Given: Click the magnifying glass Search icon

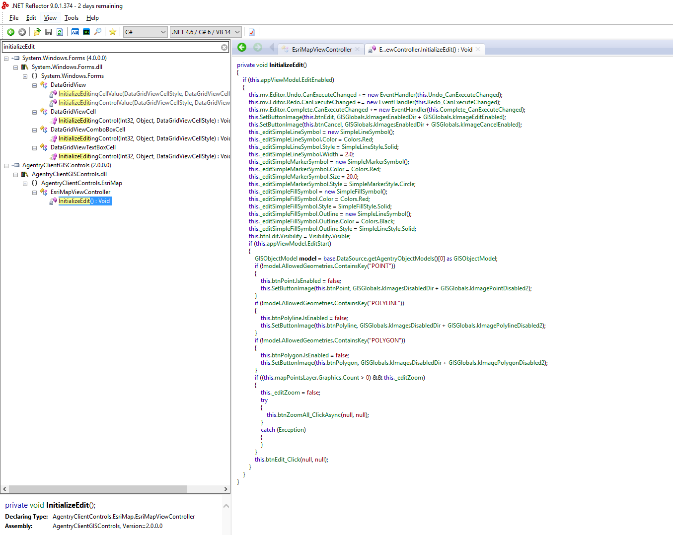Looking at the screenshot, I should point(98,32).
